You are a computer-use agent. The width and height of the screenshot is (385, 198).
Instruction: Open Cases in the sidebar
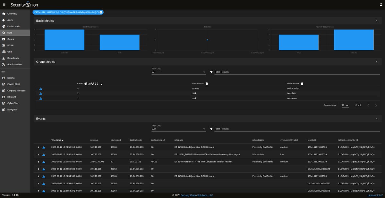[x=15, y=39]
